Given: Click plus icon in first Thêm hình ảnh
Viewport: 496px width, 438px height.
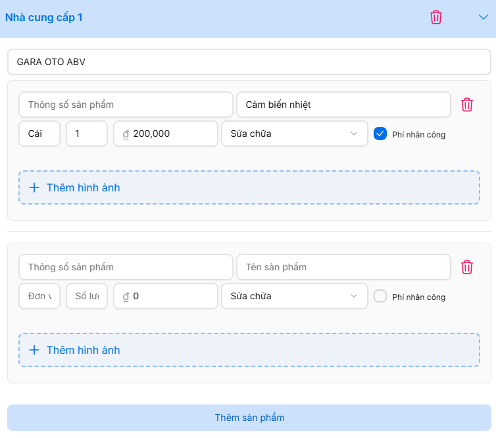Looking at the screenshot, I should (x=35, y=188).
